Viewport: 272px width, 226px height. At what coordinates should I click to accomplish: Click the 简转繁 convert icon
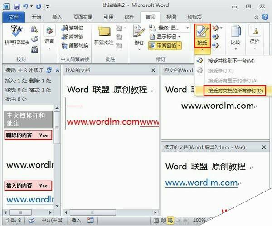[x=73, y=37]
